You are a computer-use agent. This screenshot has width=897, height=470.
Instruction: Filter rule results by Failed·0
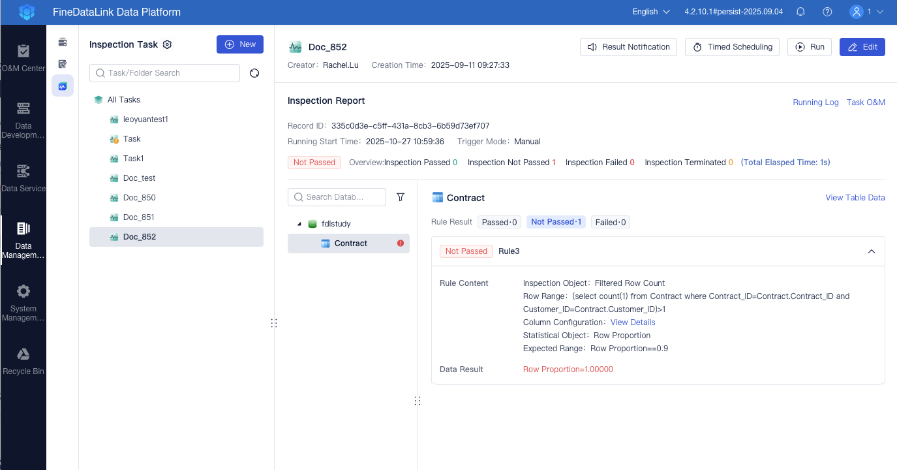(x=611, y=222)
